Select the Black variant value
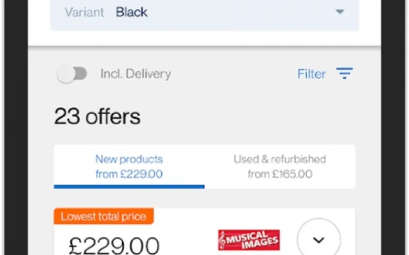This screenshot has height=255, width=409. 131,12
